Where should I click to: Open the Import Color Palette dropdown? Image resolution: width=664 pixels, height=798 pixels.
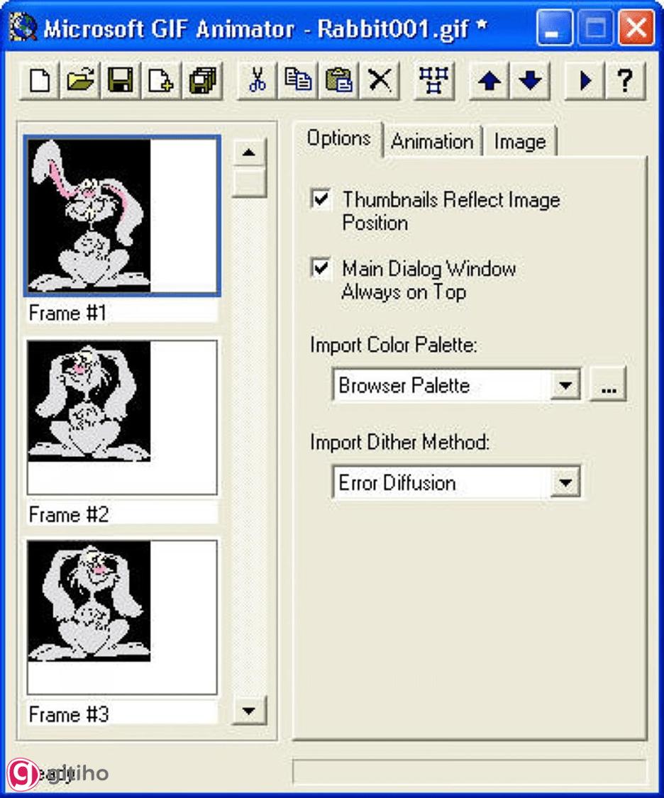[x=565, y=384]
